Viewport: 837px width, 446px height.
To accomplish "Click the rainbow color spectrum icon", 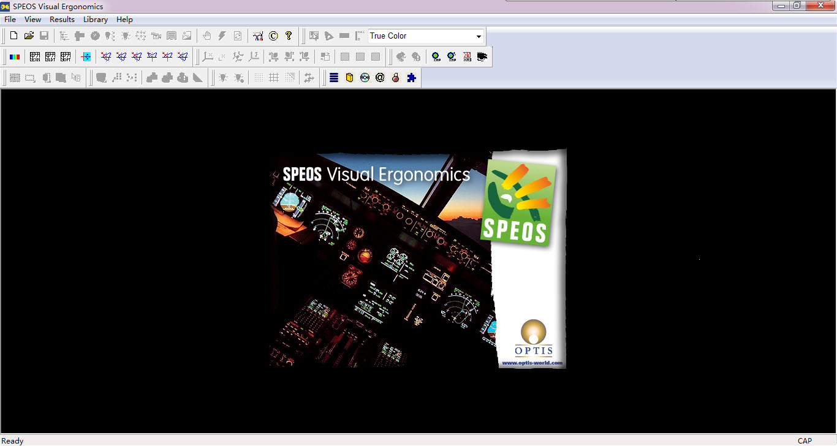I will 14,57.
